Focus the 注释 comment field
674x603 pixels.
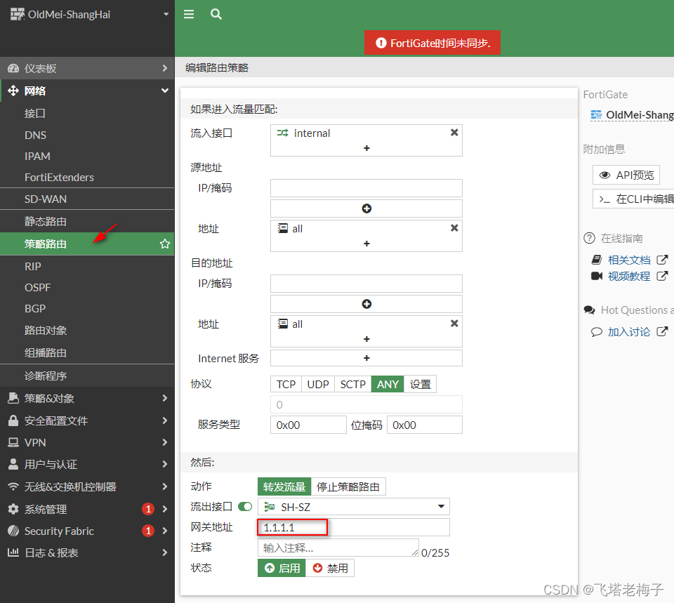pos(338,548)
